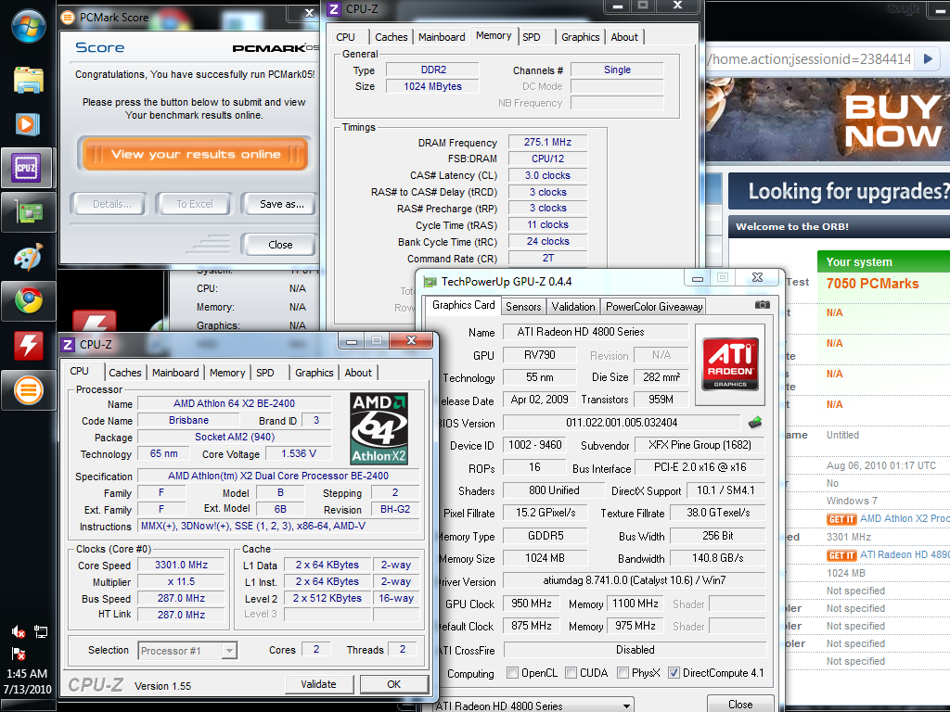Image resolution: width=950 pixels, height=712 pixels.
Task: Open the network connection tray icon
Action: [x=41, y=632]
